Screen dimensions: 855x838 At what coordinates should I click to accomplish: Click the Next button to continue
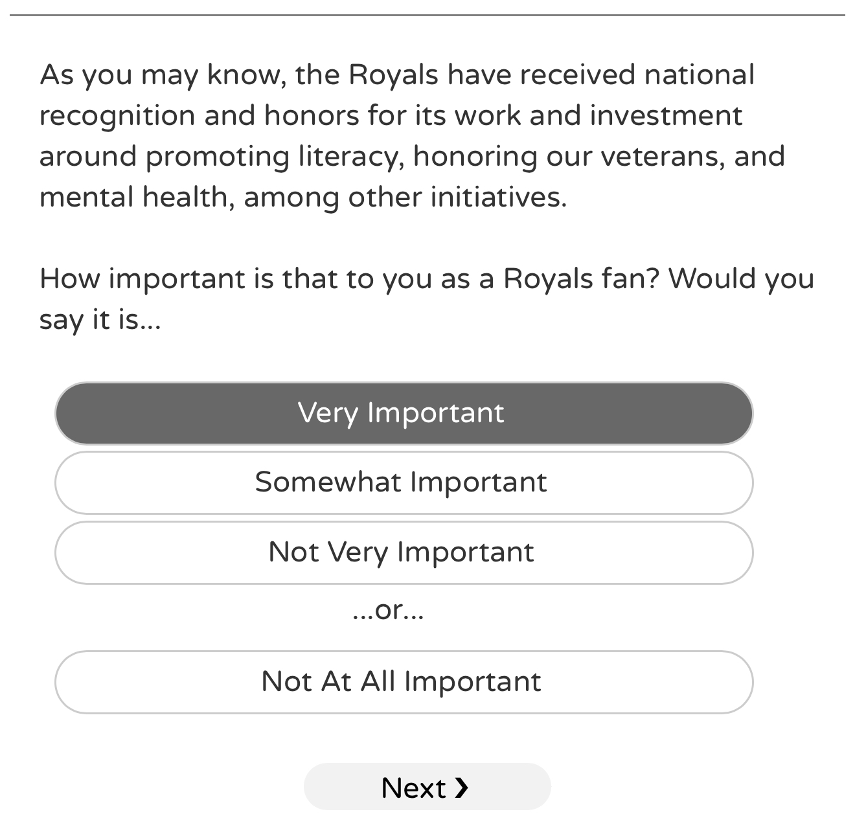pos(426,787)
